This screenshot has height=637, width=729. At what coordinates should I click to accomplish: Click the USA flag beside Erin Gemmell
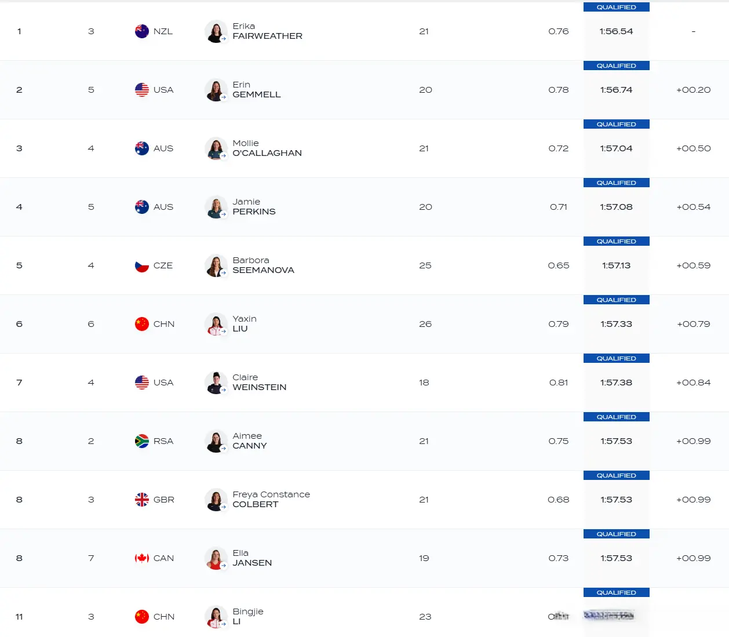(x=142, y=90)
